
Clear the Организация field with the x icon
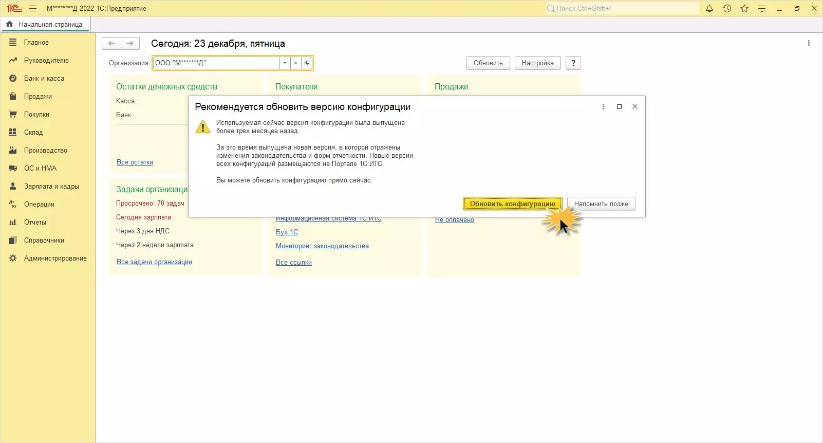[295, 63]
